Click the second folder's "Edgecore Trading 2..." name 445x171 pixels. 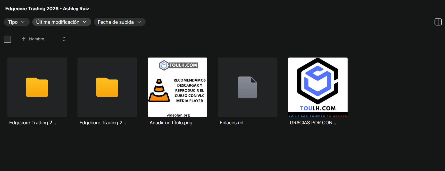coord(103,123)
